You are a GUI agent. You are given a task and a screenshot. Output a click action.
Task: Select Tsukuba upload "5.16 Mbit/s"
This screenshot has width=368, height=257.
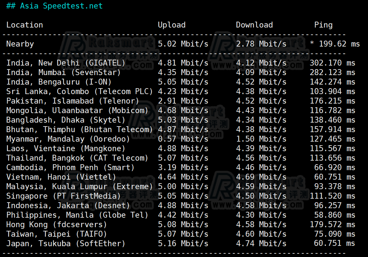pyautogui.click(x=183, y=244)
